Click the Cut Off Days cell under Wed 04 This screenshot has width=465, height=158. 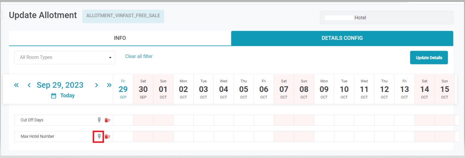coord(224,120)
